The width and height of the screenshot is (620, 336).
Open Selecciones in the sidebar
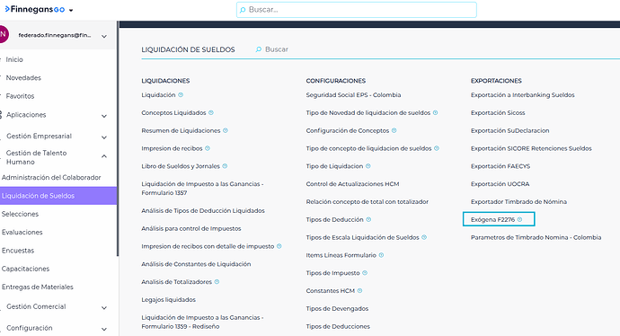(20, 214)
